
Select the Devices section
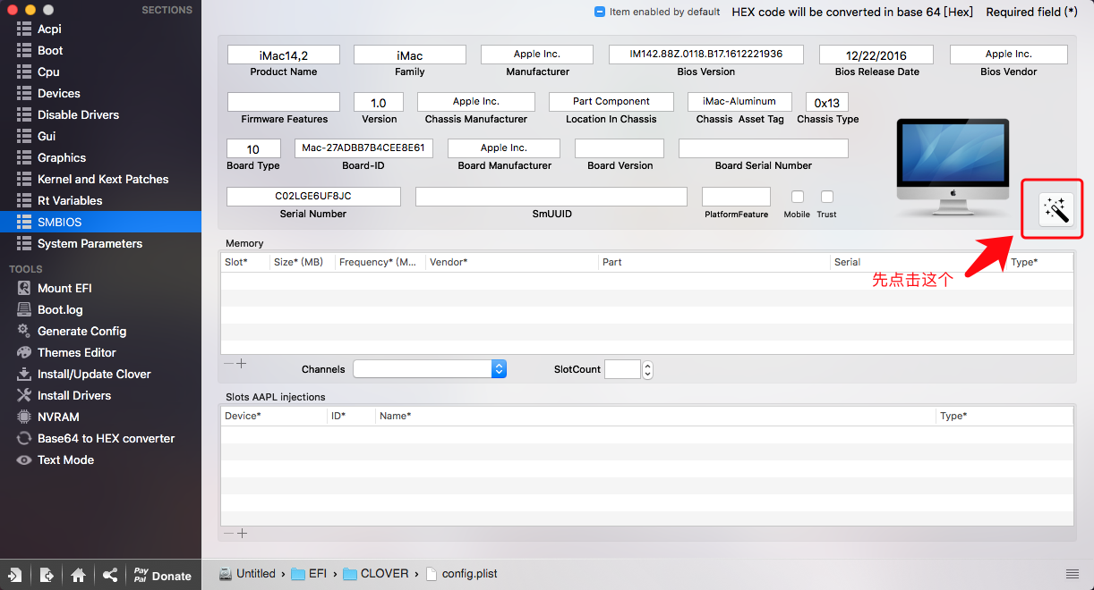point(100,93)
